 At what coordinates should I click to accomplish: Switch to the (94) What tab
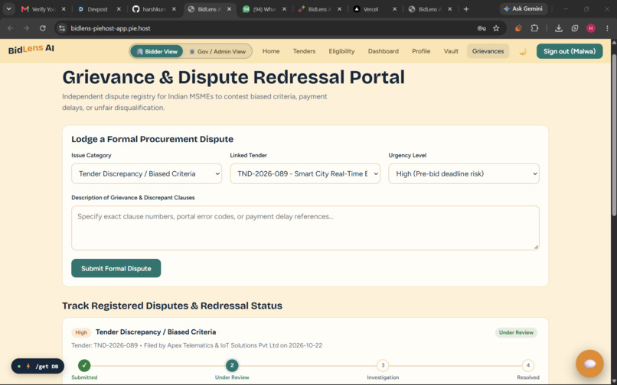[x=264, y=9]
